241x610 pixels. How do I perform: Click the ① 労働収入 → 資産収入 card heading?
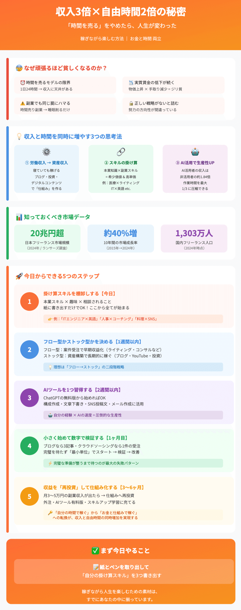point(47,163)
